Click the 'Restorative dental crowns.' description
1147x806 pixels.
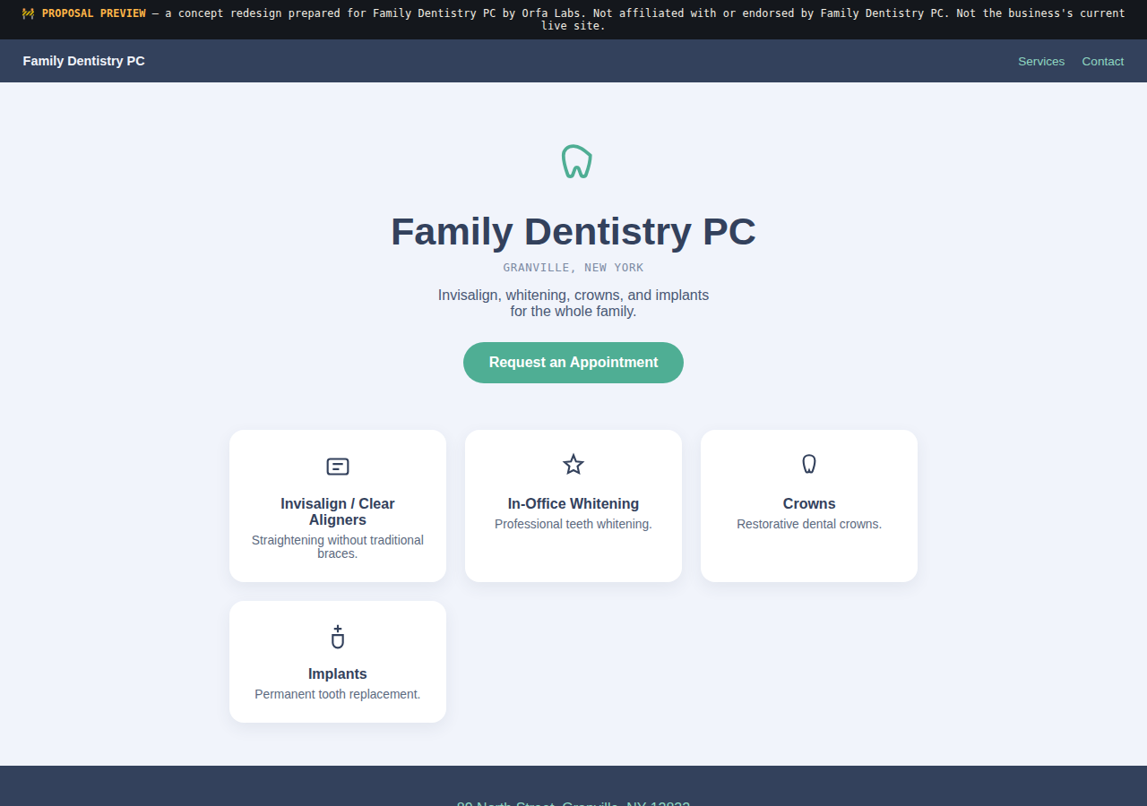pos(809,524)
